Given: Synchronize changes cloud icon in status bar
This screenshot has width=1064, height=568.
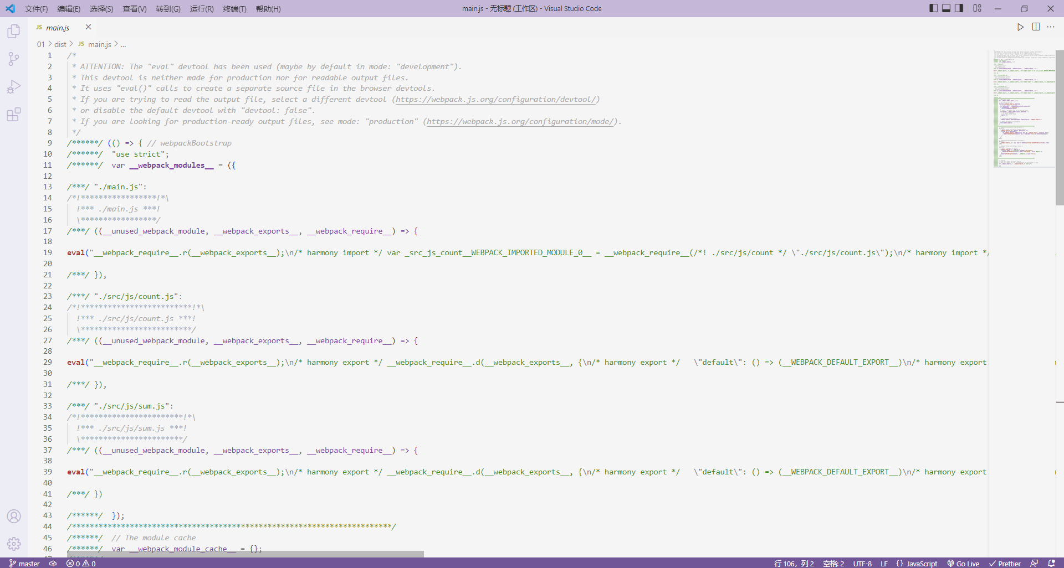Looking at the screenshot, I should pyautogui.click(x=53, y=564).
